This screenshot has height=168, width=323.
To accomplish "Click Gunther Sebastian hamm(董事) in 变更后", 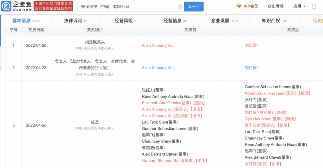I will (x=273, y=87).
